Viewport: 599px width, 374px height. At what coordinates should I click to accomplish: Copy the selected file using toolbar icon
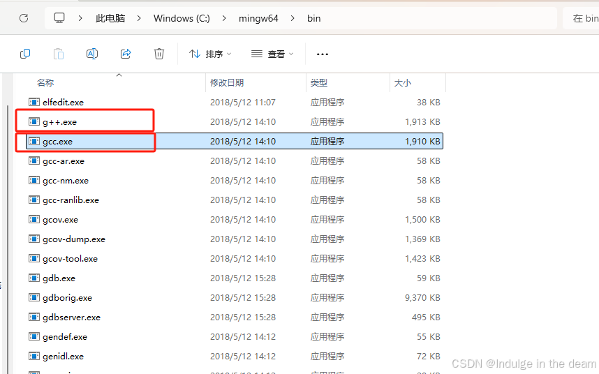point(25,54)
